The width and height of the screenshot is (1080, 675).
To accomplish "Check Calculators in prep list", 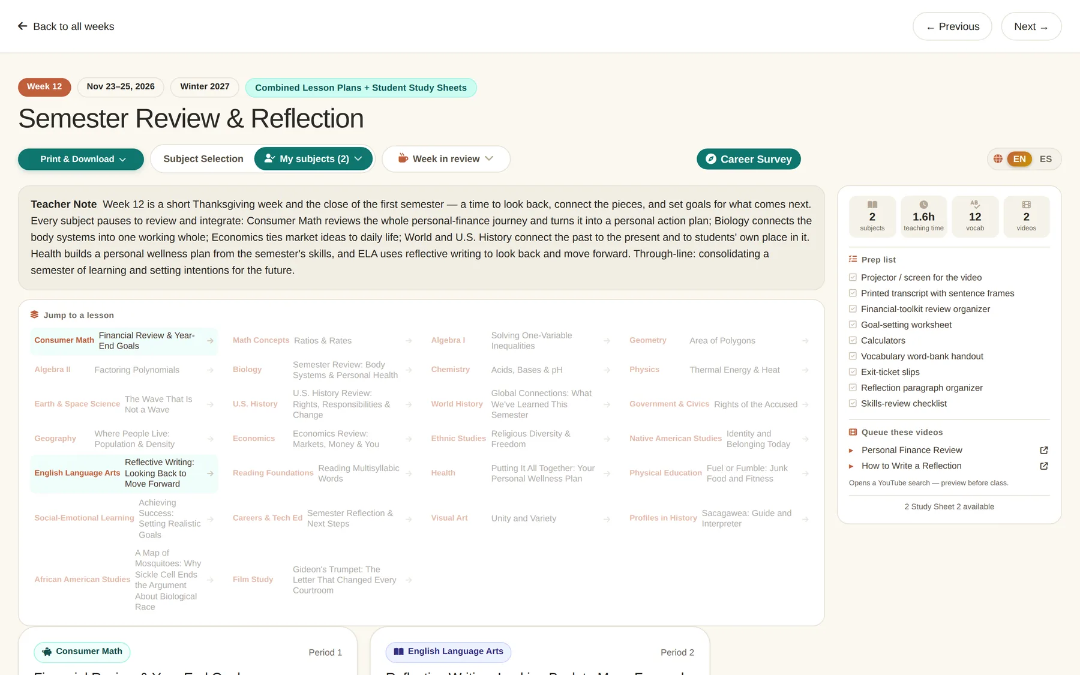I will (853, 341).
